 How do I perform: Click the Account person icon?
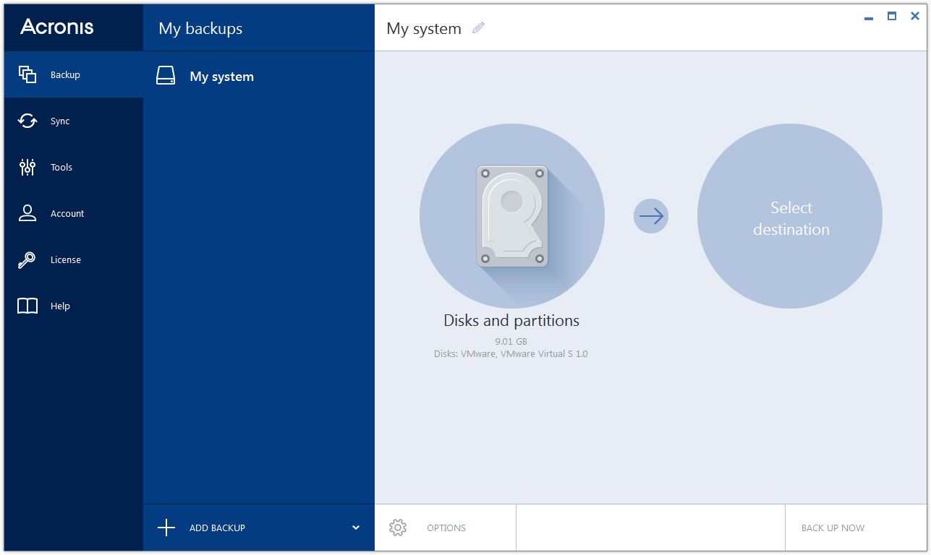pyautogui.click(x=27, y=213)
